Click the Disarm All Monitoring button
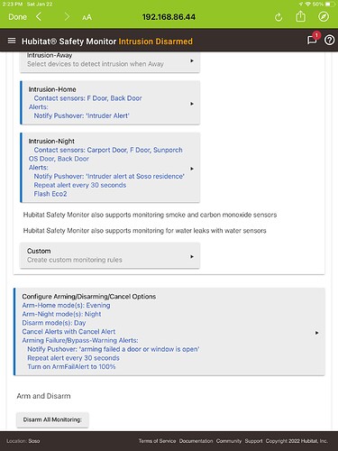The height and width of the screenshot is (451, 338). pyautogui.click(x=52, y=419)
